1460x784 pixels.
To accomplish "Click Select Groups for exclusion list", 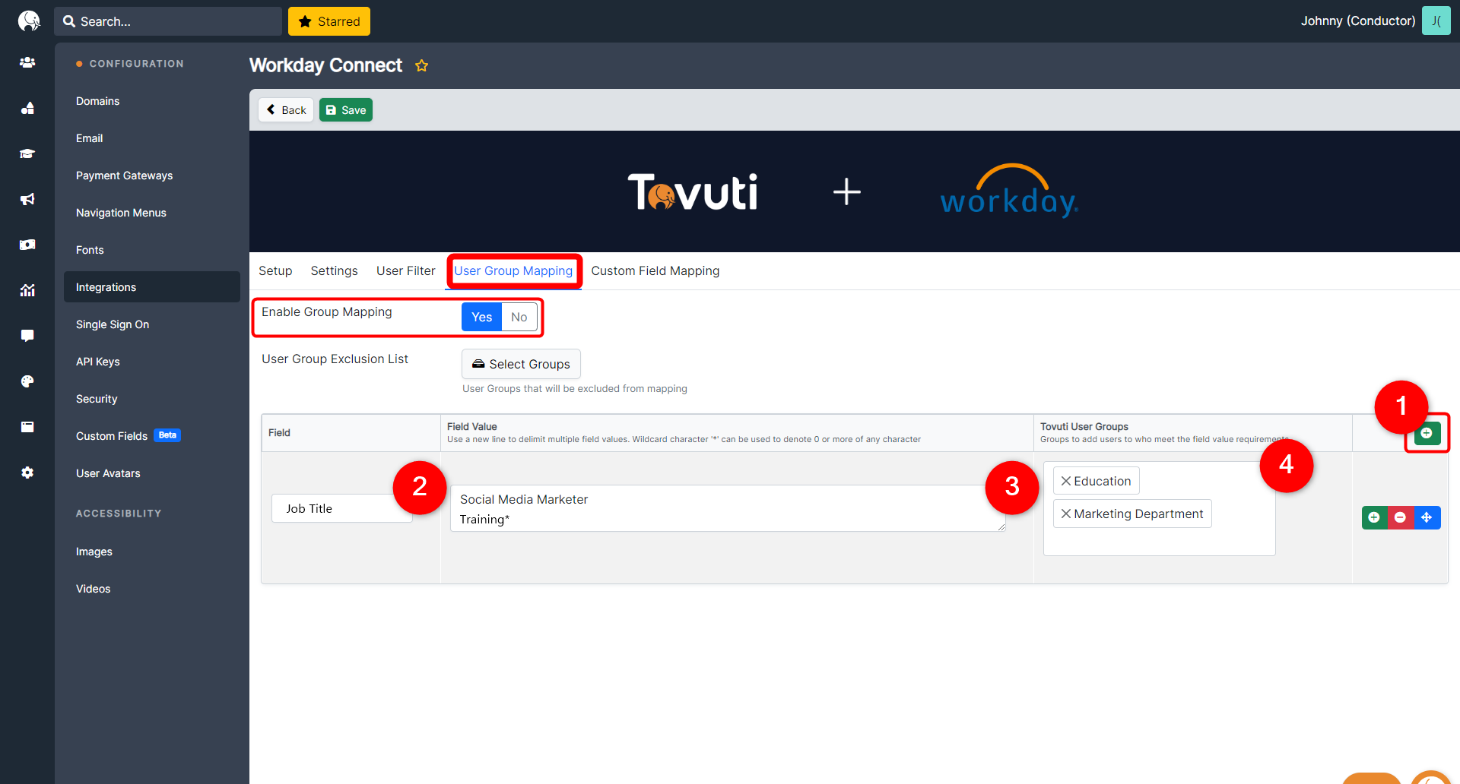I will point(521,364).
